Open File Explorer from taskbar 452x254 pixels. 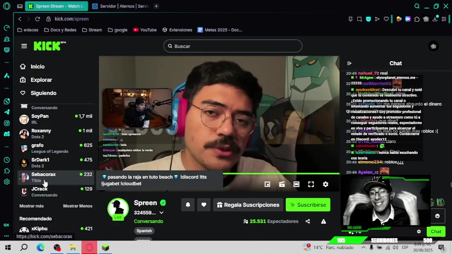coord(73,248)
